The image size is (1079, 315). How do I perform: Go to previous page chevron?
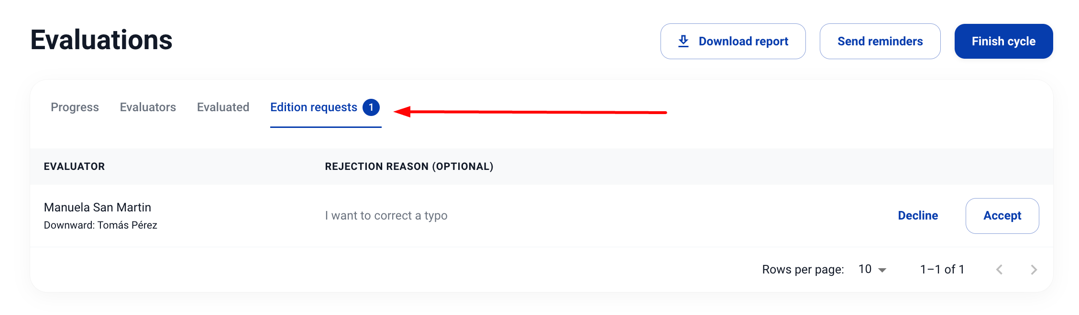pos(999,270)
